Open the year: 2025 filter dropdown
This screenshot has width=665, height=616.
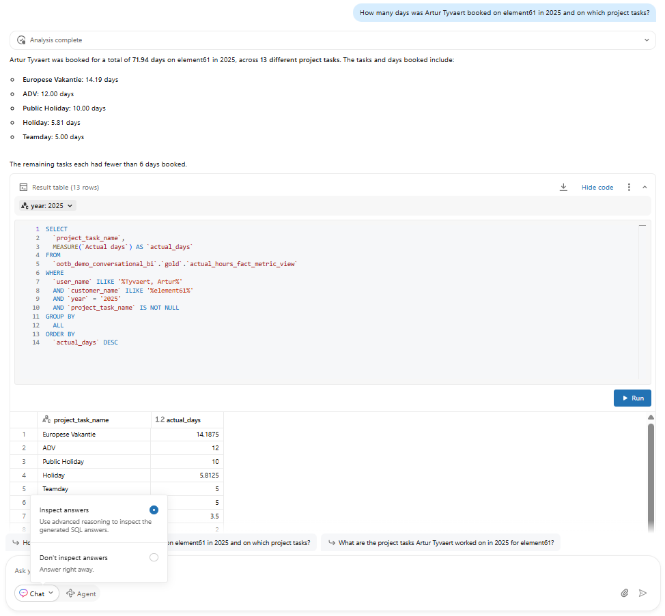click(48, 205)
